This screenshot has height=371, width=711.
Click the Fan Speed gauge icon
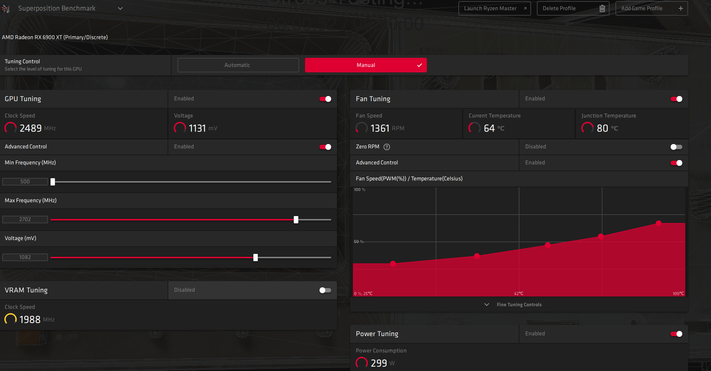pyautogui.click(x=362, y=128)
